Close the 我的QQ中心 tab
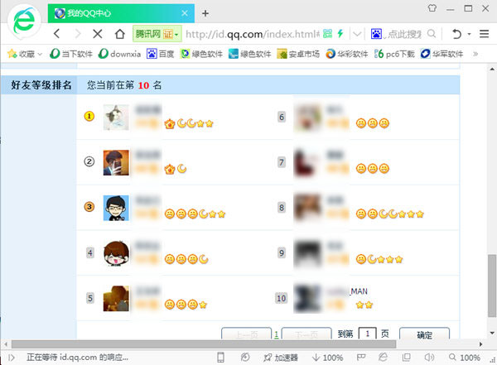The image size is (497, 365). pyautogui.click(x=185, y=13)
